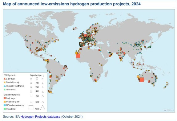Click the Electrolyser projects legend heading
This screenshot has width=177, height=121.
tap(12, 95)
